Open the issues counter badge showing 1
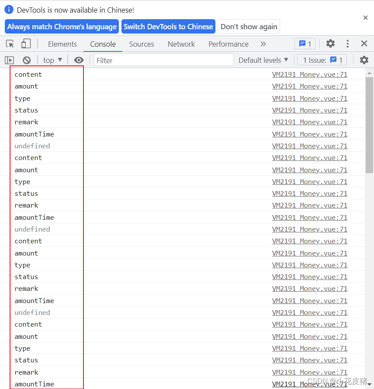374x389 pixels. tap(305, 44)
